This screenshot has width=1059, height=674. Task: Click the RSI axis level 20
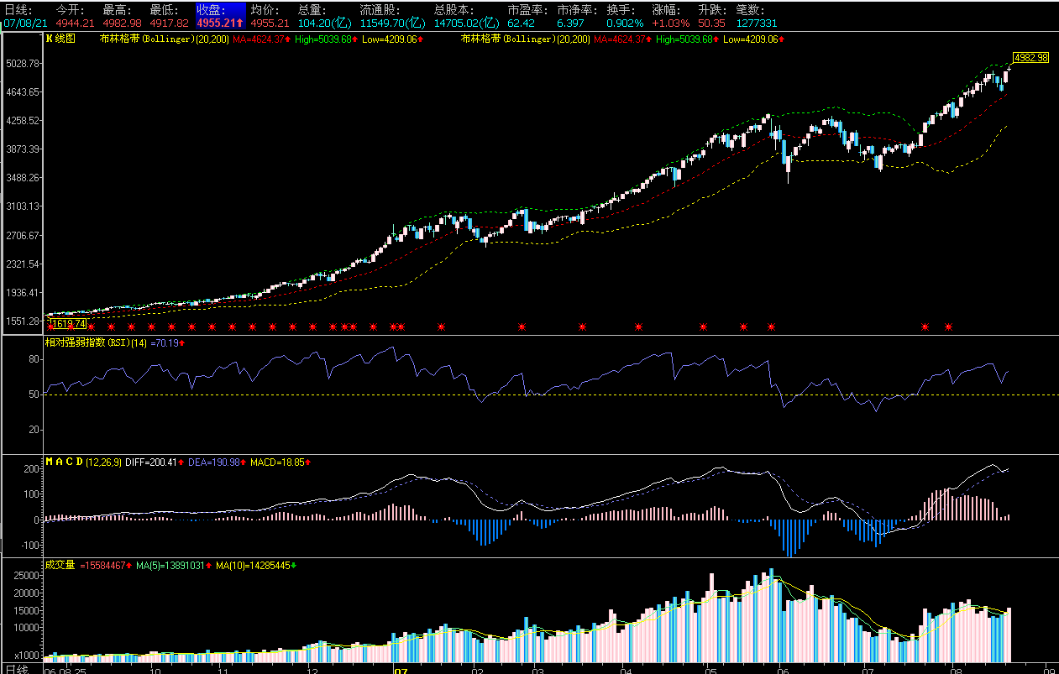click(x=35, y=430)
